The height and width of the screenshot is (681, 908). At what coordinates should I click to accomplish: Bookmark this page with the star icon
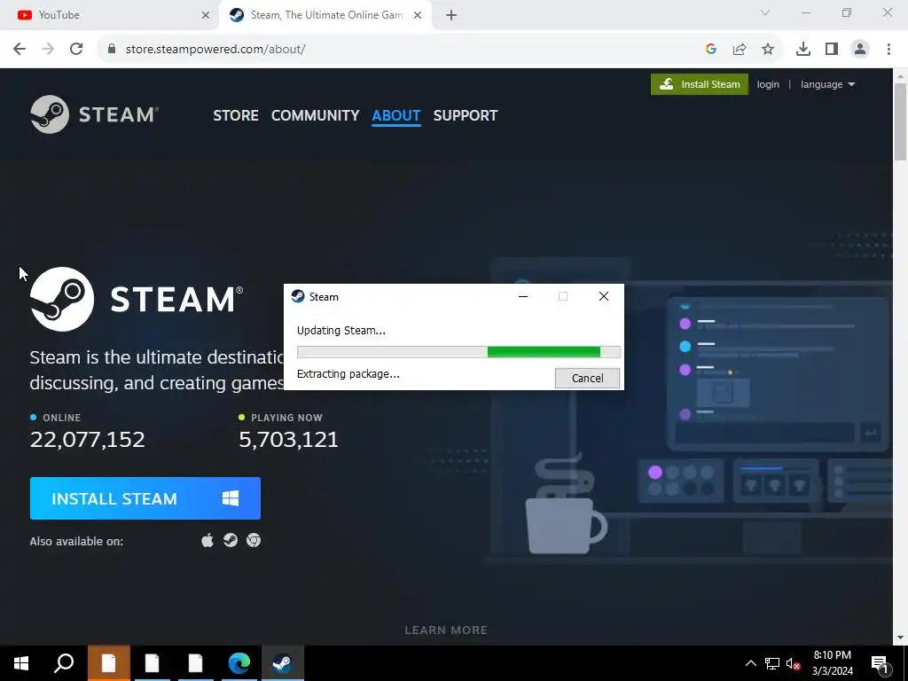point(768,50)
